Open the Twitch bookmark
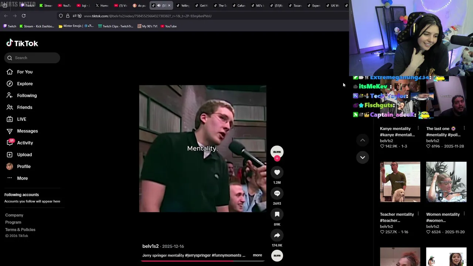The width and height of the screenshot is (473, 266). (x=10, y=26)
